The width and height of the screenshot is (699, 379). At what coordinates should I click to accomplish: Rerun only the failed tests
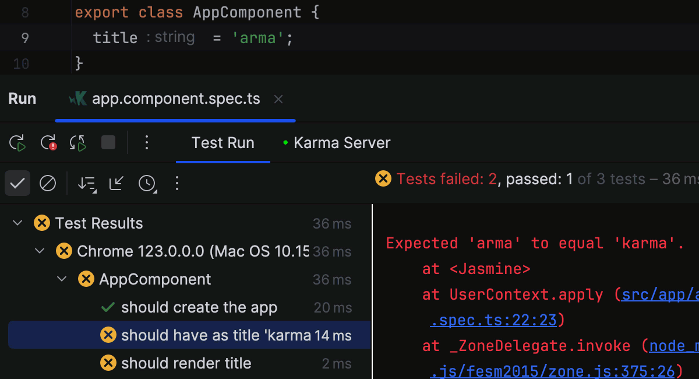click(x=49, y=142)
